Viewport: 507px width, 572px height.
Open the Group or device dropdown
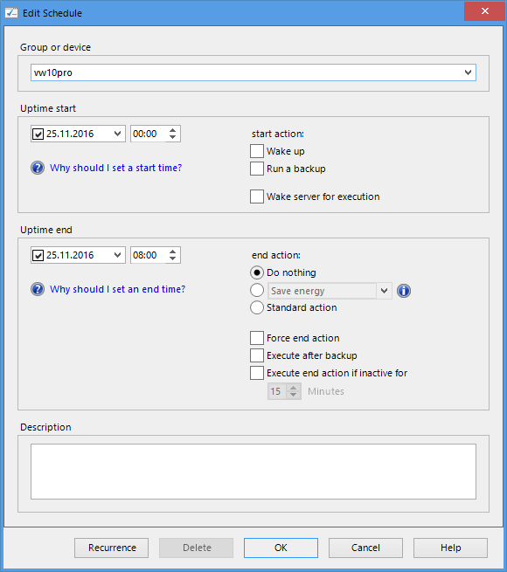(468, 72)
